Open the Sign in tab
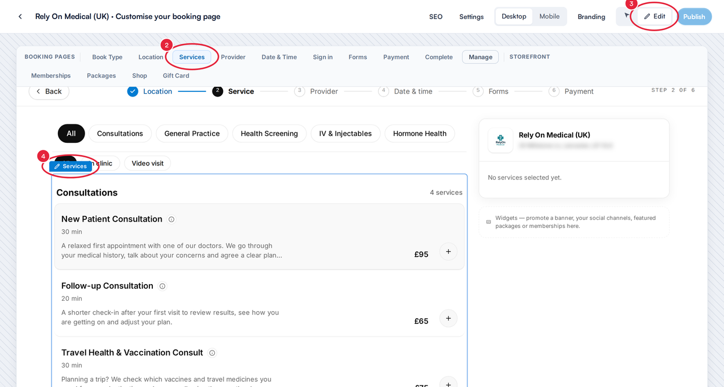Viewport: 724px width, 387px height. (x=323, y=57)
